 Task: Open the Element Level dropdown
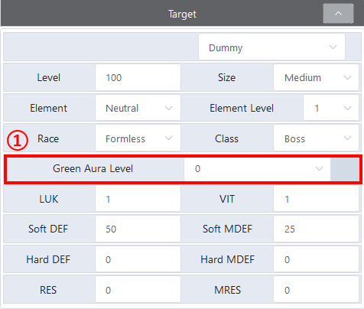click(x=331, y=108)
